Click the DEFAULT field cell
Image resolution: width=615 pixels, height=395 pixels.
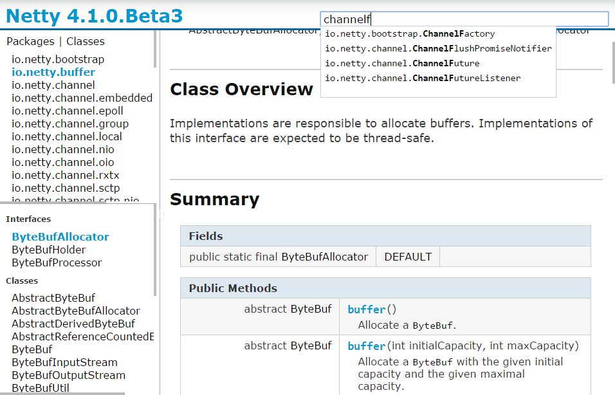click(x=408, y=257)
